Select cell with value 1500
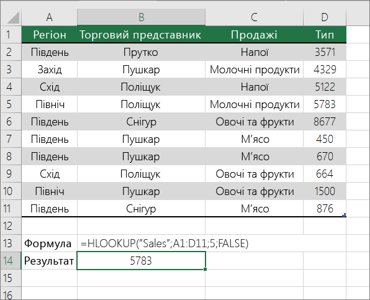Viewport: 370px width, 300px height. tap(325, 191)
